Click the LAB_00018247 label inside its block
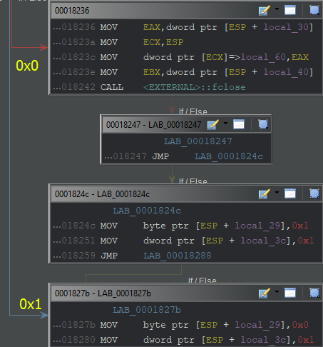Image resolution: width=323 pixels, height=347 pixels. 198,141
